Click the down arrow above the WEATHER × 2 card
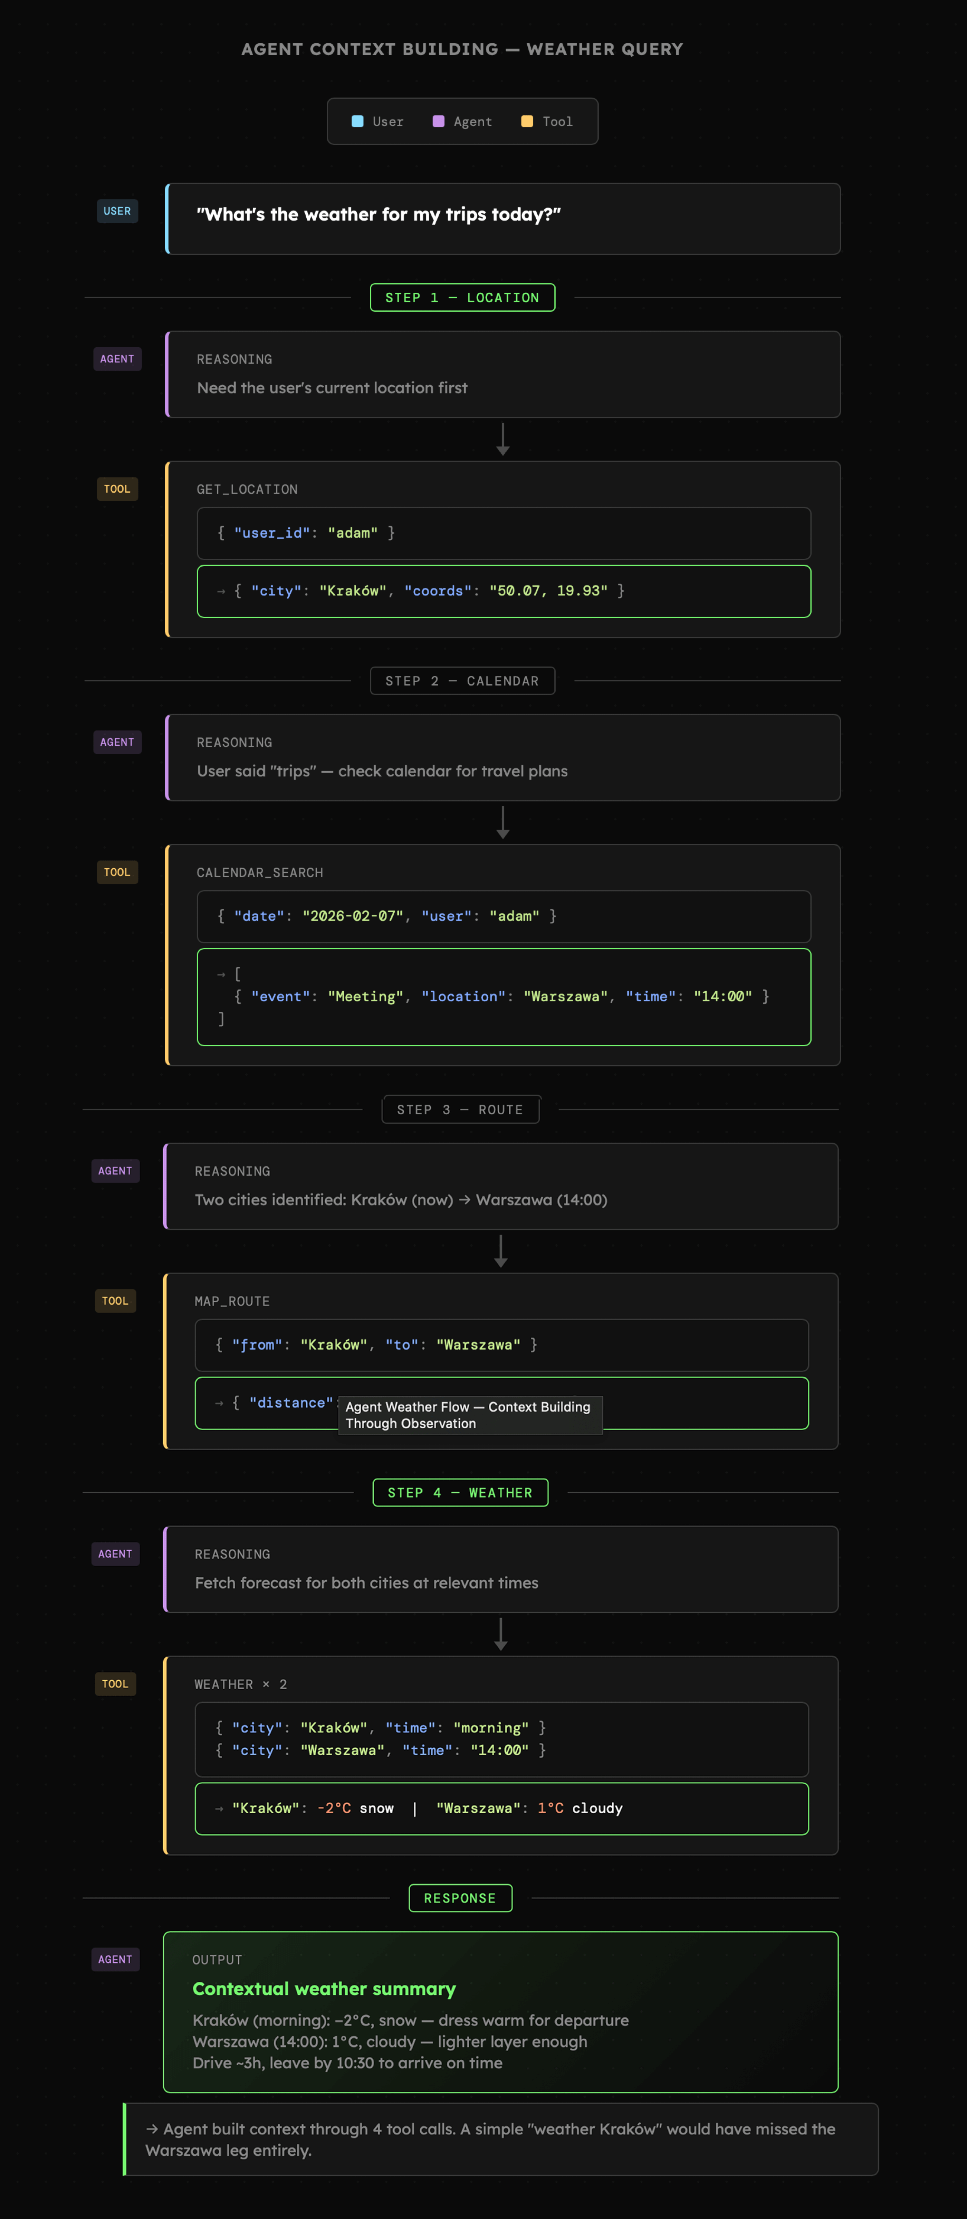Viewport: 967px width, 2219px height. point(501,1634)
